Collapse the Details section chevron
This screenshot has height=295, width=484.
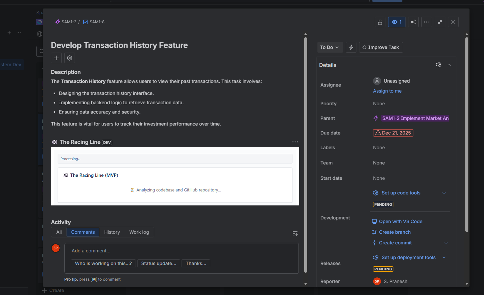[449, 65]
